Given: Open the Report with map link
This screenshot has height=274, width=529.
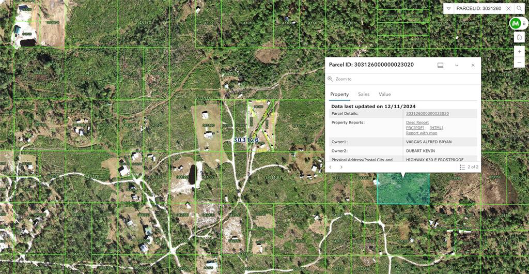Looking at the screenshot, I should pos(422,133).
